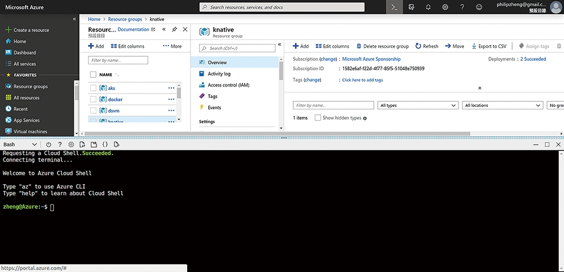Image resolution: width=564 pixels, height=272 pixels.
Task: Toggle the select-all NAME checkbox
Action: point(93,75)
